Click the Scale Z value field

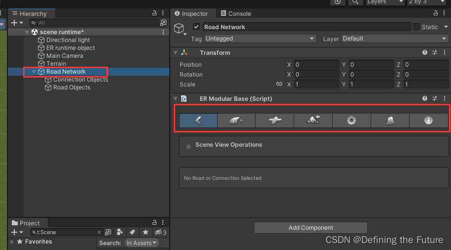(426, 84)
